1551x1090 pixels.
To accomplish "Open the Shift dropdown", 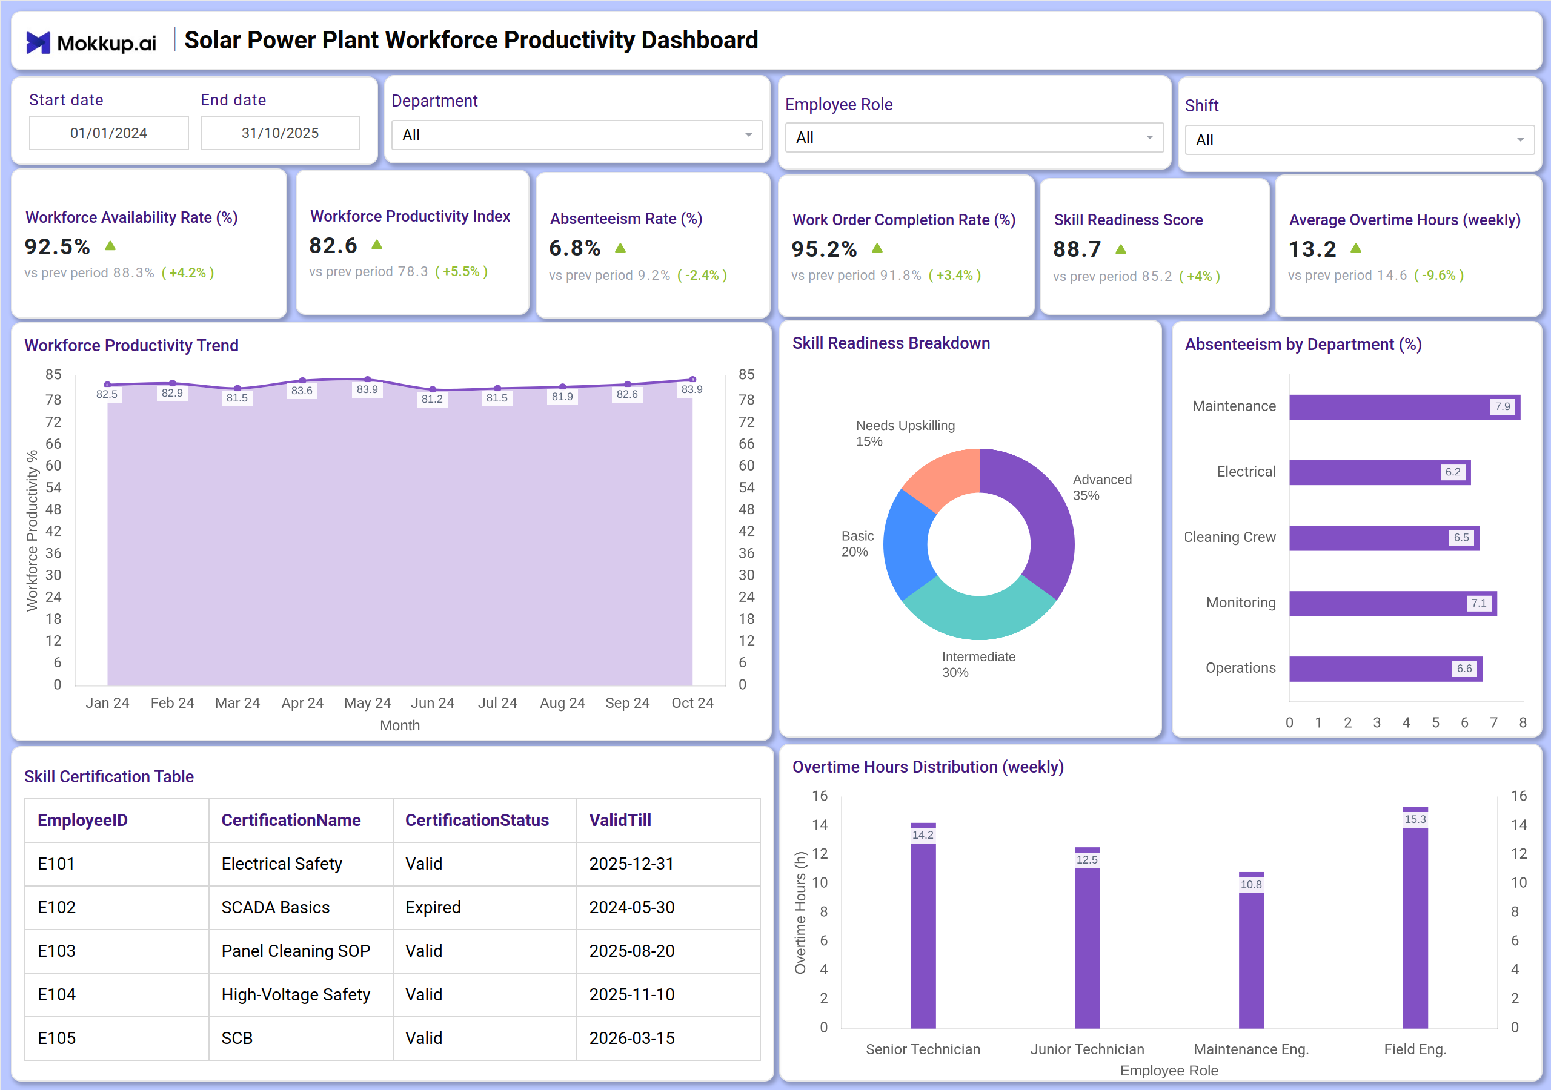I will coord(1359,140).
